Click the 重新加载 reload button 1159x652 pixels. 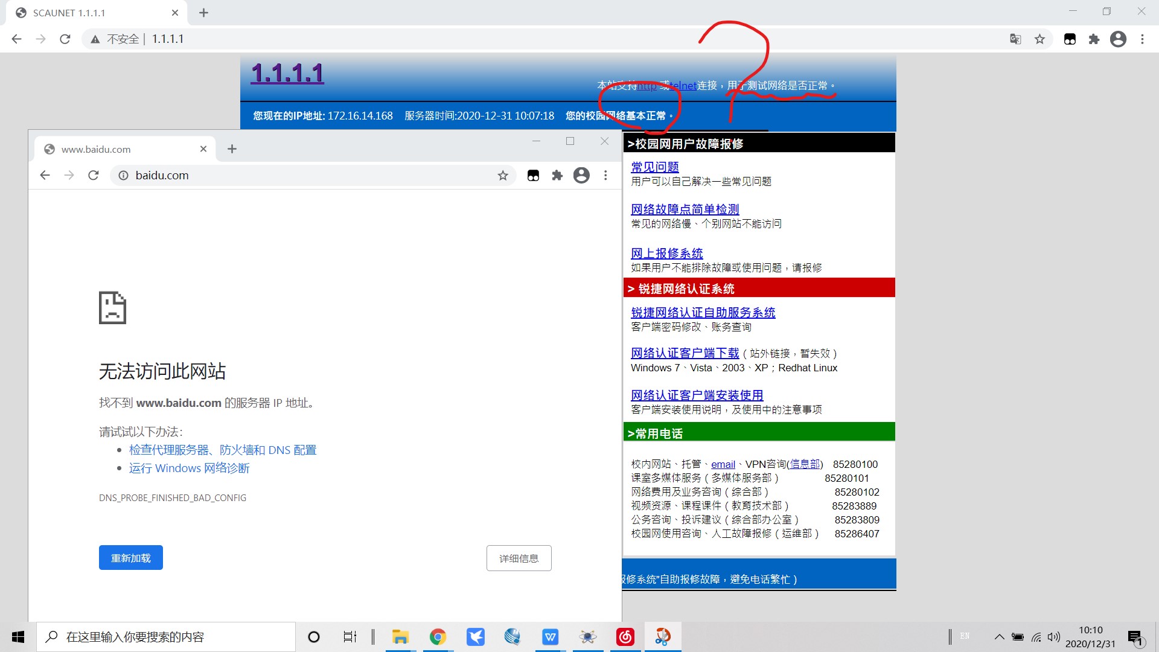click(131, 558)
